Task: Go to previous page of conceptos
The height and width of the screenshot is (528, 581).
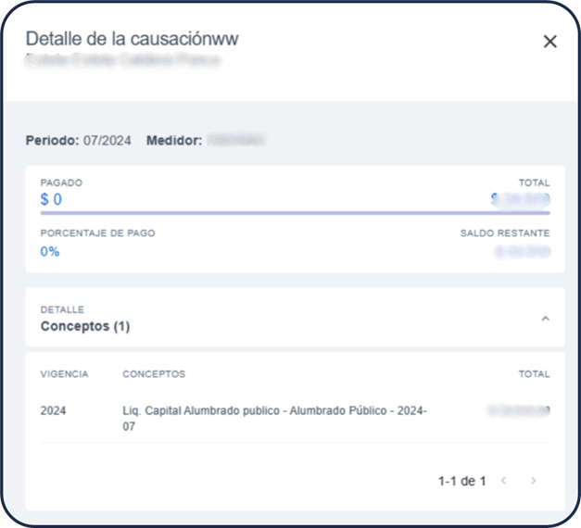Action: click(x=503, y=481)
